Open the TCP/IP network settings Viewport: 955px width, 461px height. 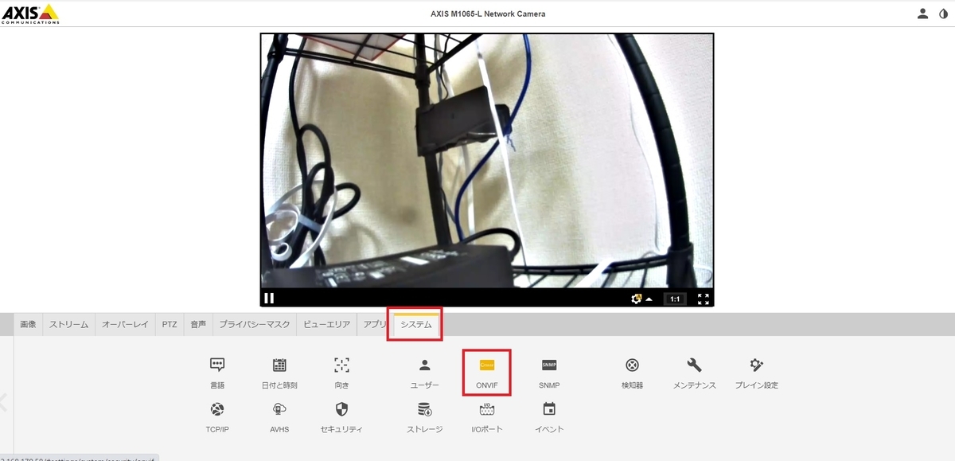(216, 416)
